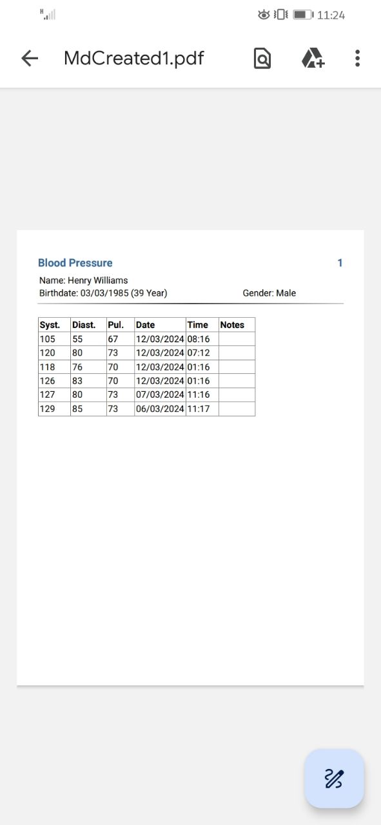Tap the back arrow icon
Image resolution: width=381 pixels, height=825 pixels.
point(30,59)
